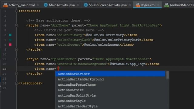
Task: Click the activity_main.xml file icon
Action: 5,5
